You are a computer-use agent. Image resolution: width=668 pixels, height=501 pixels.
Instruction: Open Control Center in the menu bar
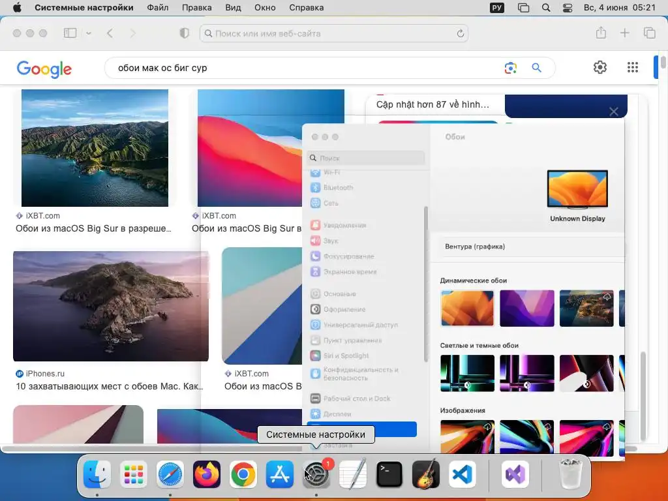(x=568, y=8)
